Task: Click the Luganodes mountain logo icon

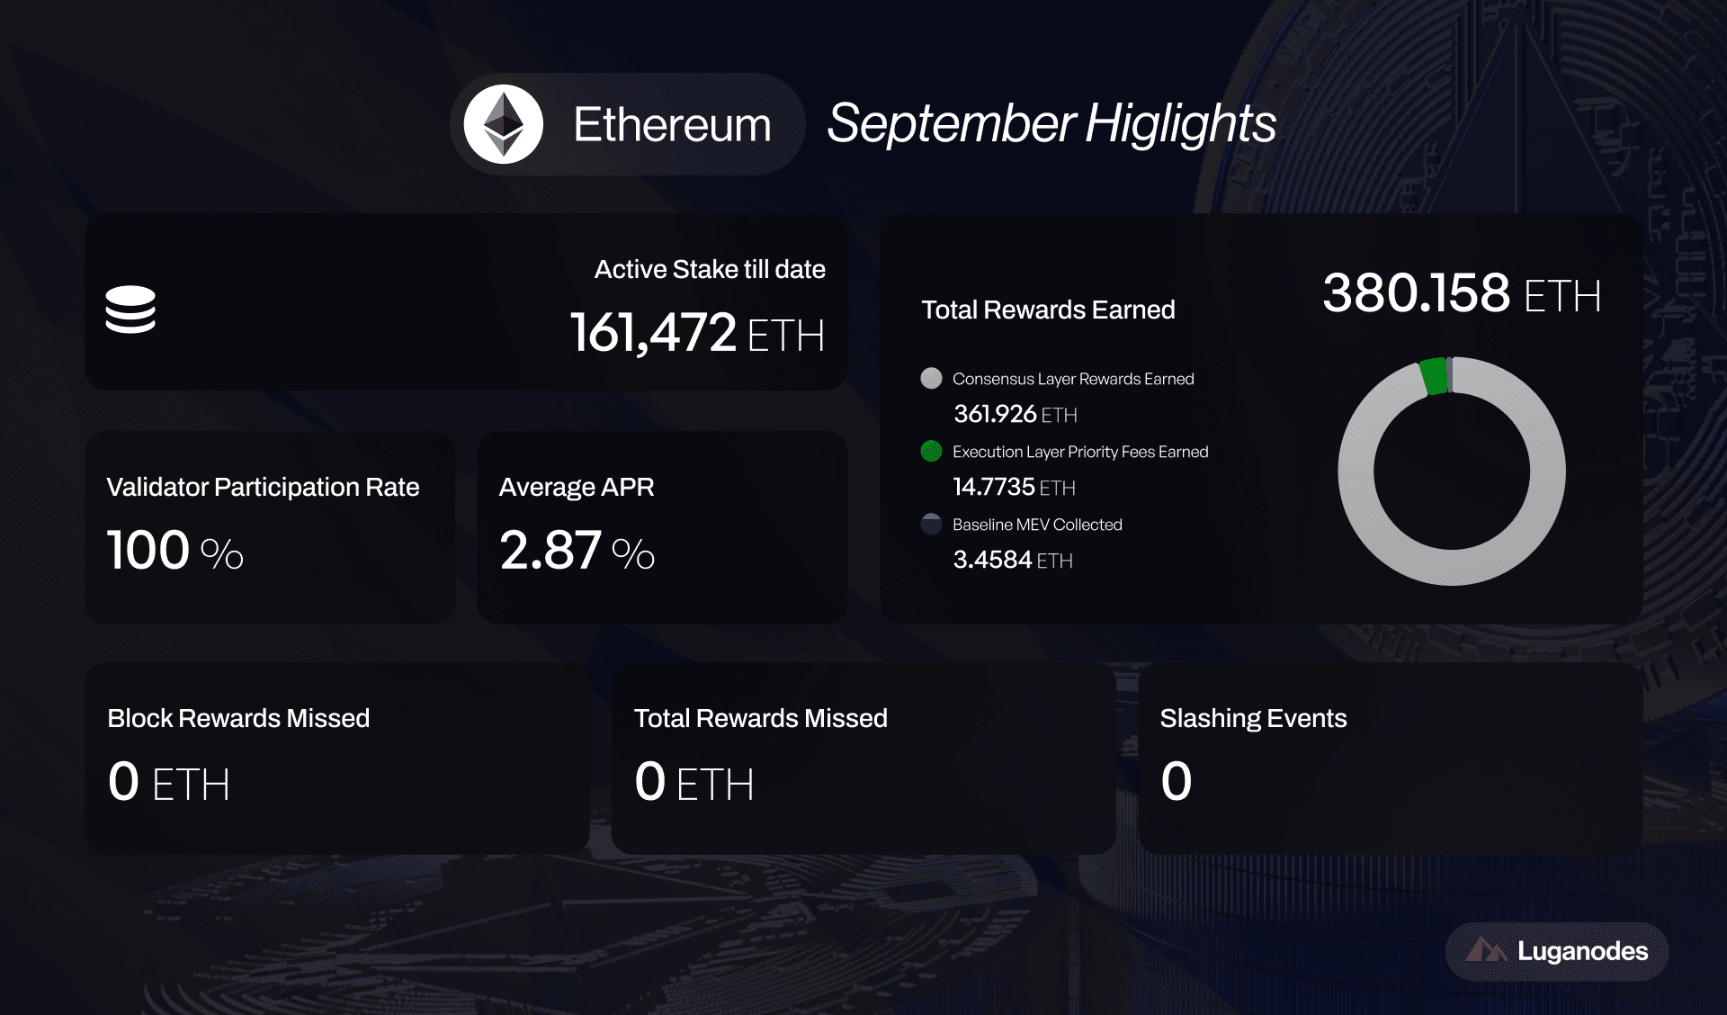Action: pyautogui.click(x=1486, y=950)
